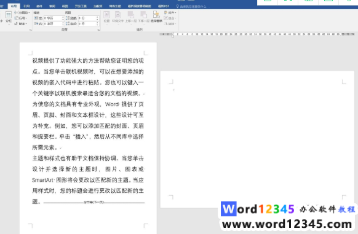358x234 pixels.
Task: Click the line starting 为使您的文档具有专业外观
Action: click(88, 104)
